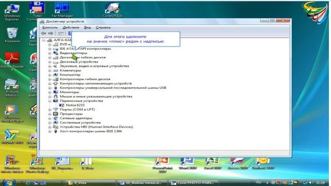
Task: Select Порты (COM и LPT) item
Action: click(77, 110)
